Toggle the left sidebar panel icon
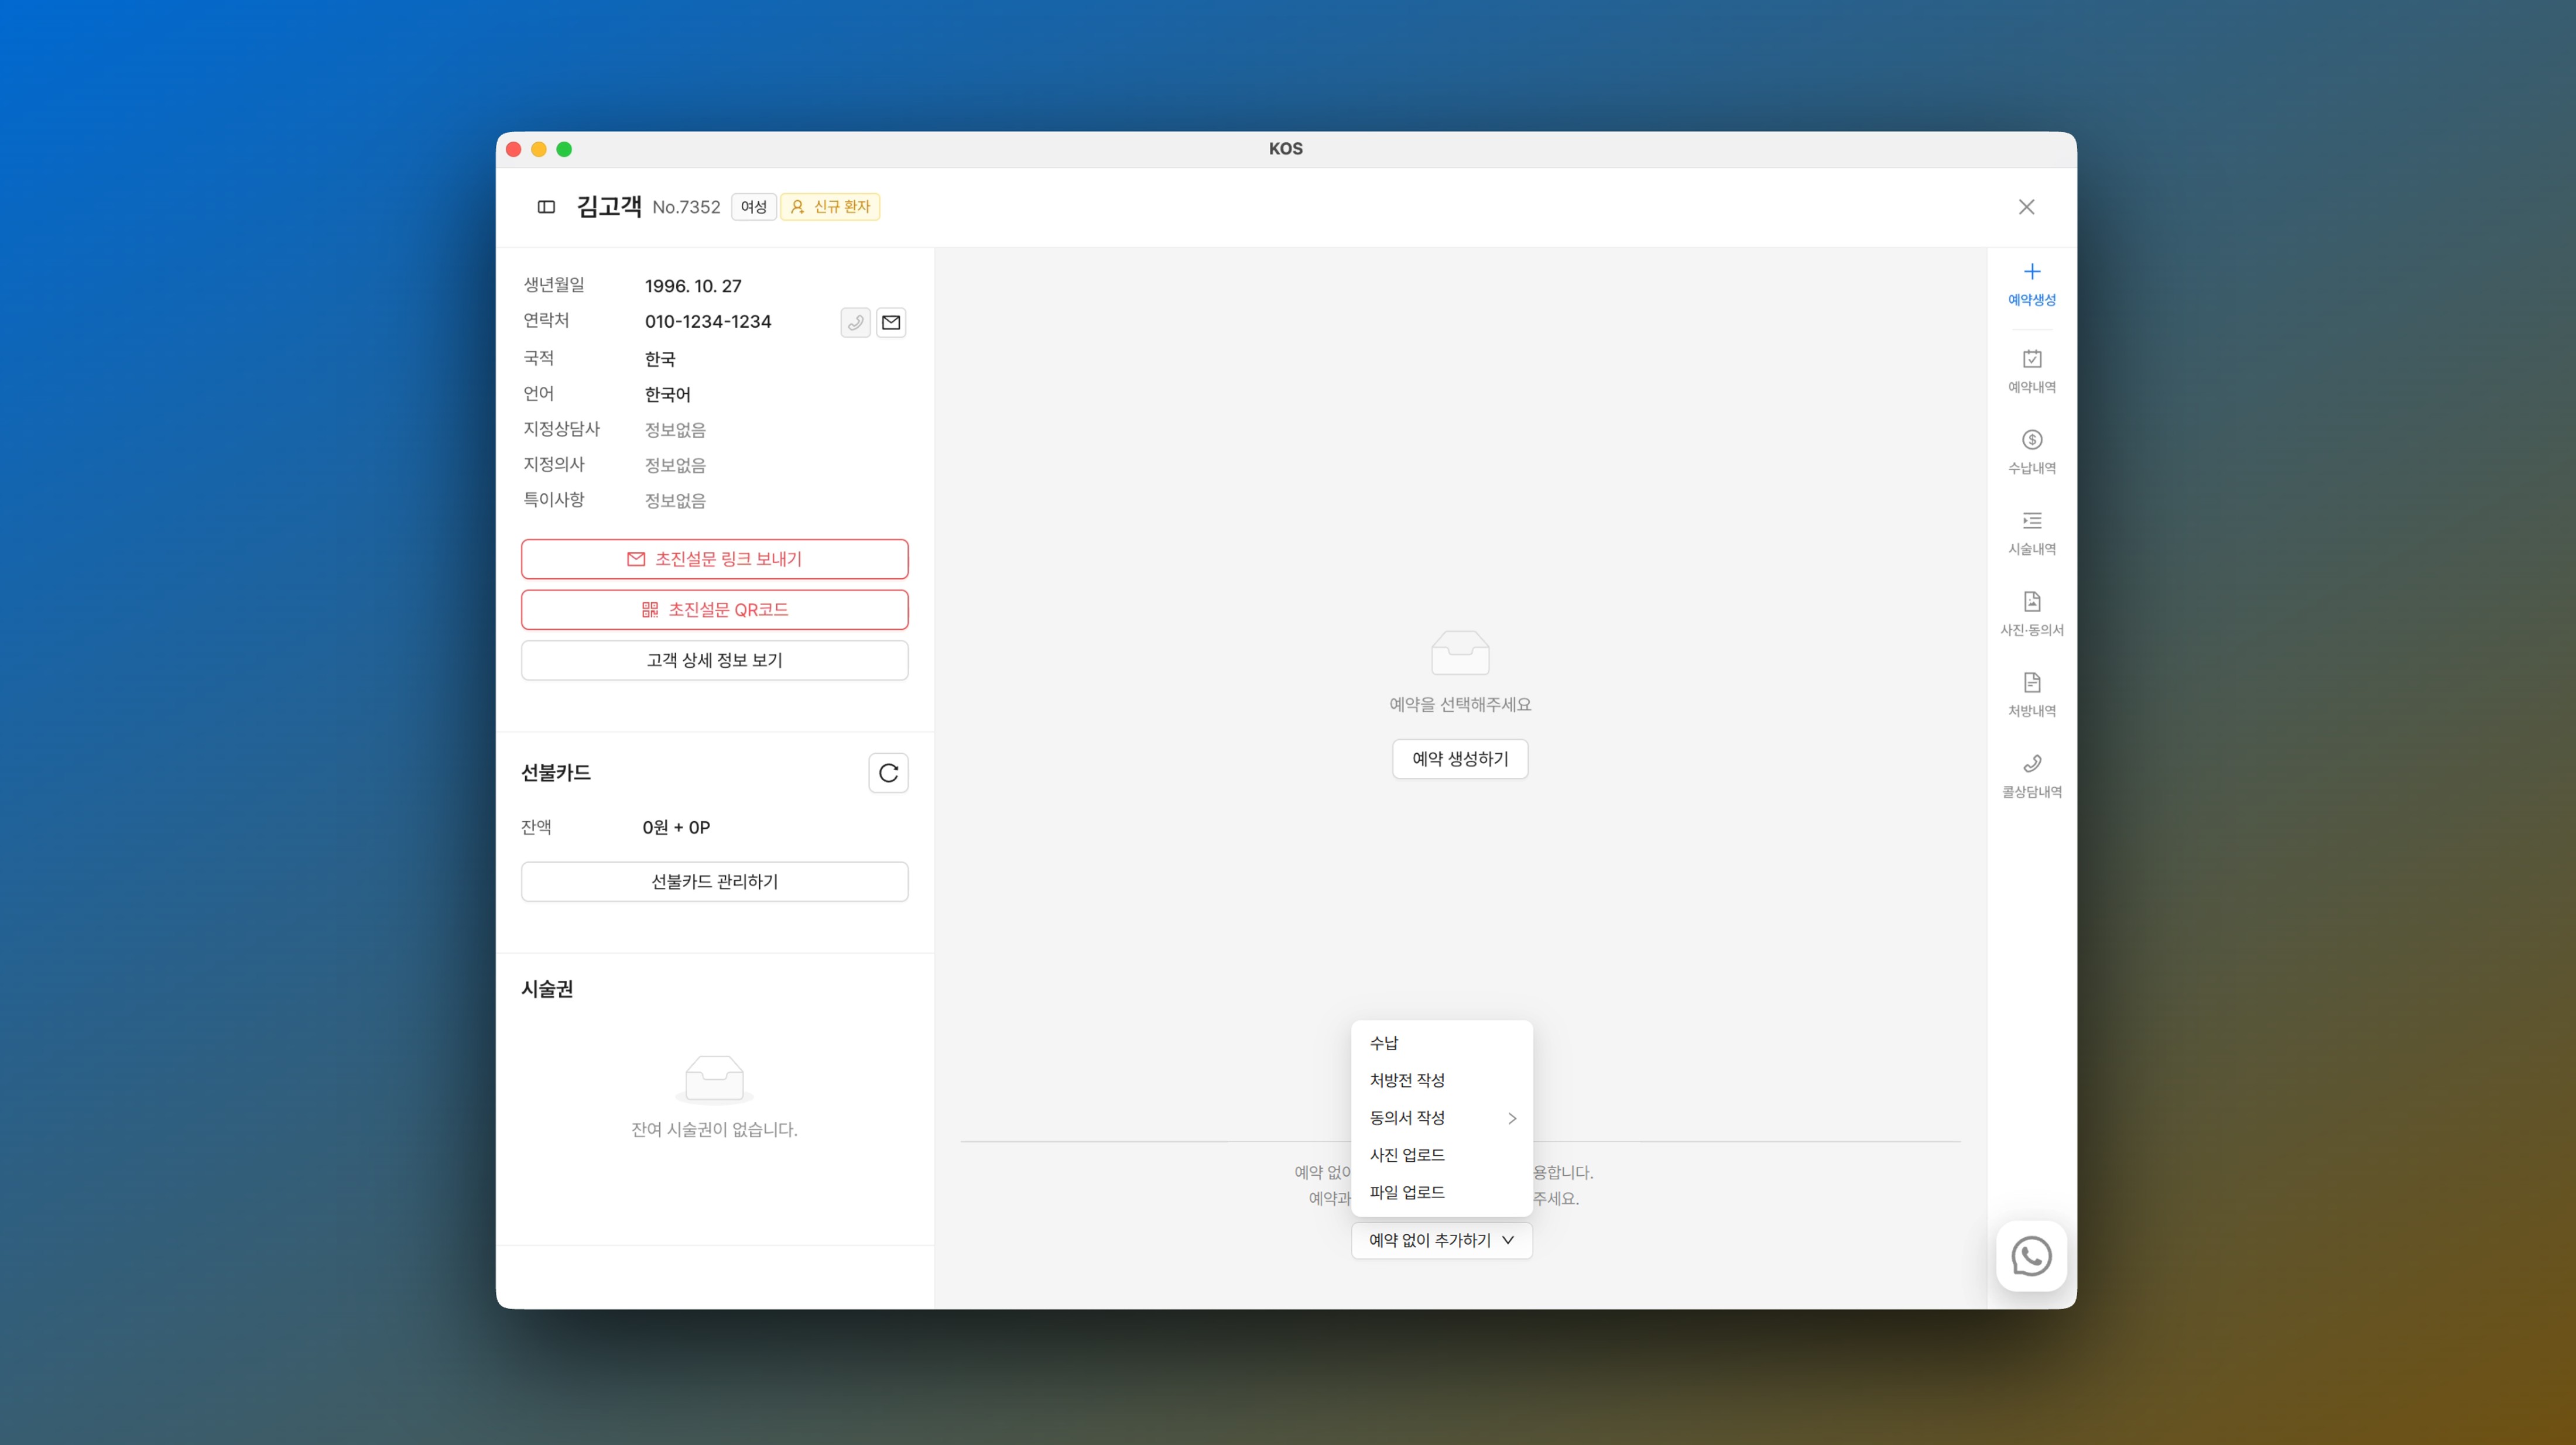The width and height of the screenshot is (2576, 1445). coord(546,207)
